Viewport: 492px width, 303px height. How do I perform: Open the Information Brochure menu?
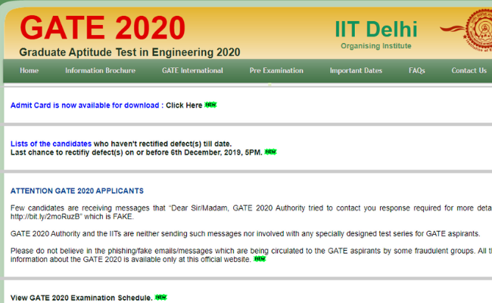coord(100,70)
